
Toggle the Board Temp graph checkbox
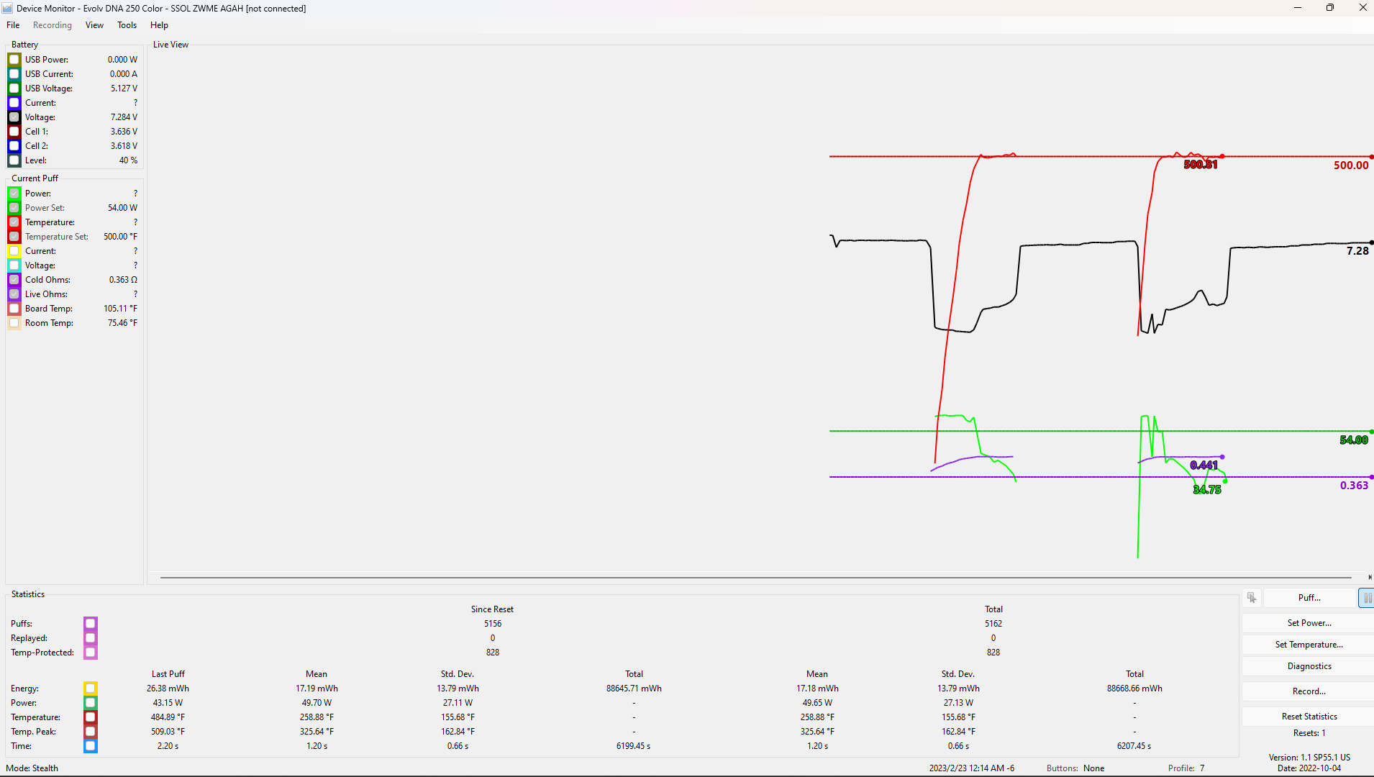14,309
